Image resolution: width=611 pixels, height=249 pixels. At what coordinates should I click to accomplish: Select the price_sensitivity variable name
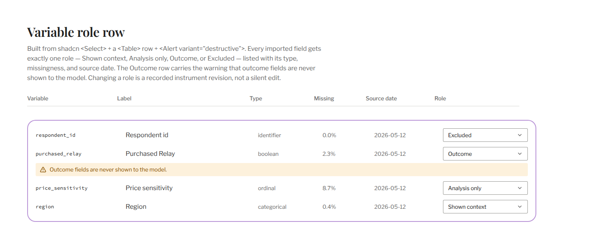click(x=62, y=188)
